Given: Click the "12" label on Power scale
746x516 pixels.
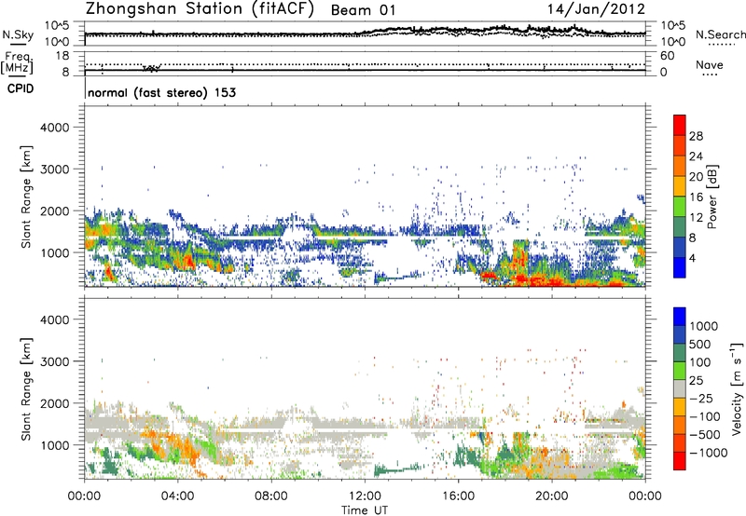Looking at the screenshot, I should coord(696,218).
